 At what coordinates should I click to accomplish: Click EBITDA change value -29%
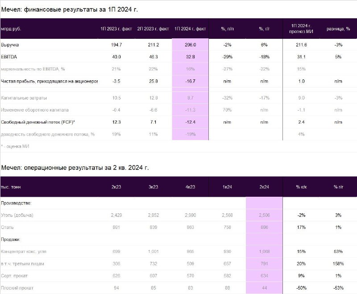pos(227,57)
